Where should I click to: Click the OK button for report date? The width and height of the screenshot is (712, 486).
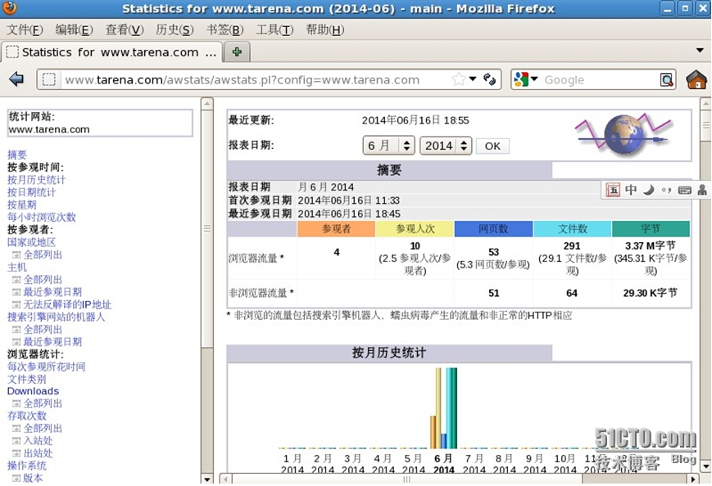pos(492,146)
